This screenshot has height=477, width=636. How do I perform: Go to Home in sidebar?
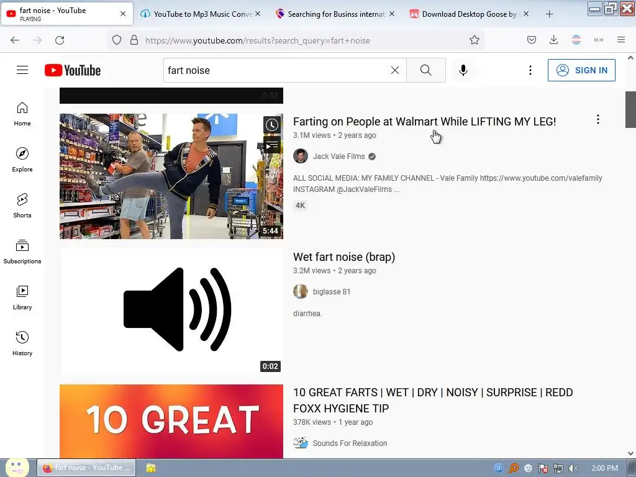click(x=22, y=114)
